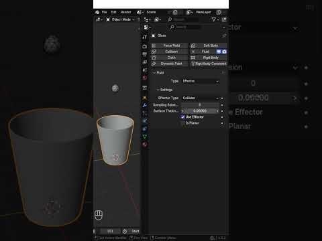This screenshot has width=322, height=241.
Task: Click the Surface Thickness value slider
Action: (x=200, y=111)
